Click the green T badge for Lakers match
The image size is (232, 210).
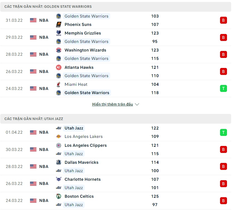(223, 132)
